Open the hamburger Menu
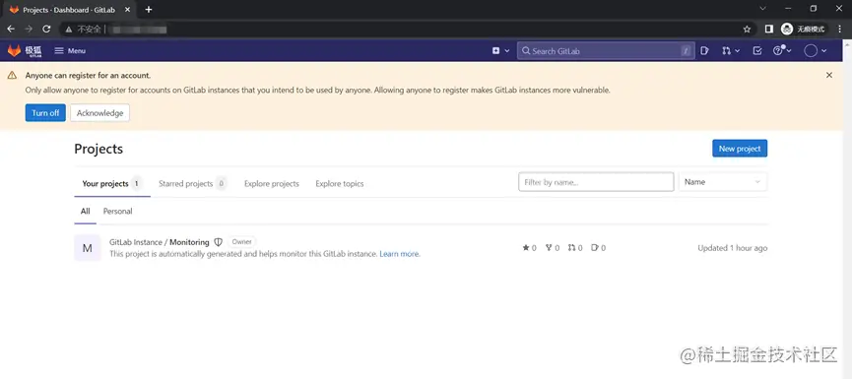Viewport: 852px width, 379px height. point(70,51)
